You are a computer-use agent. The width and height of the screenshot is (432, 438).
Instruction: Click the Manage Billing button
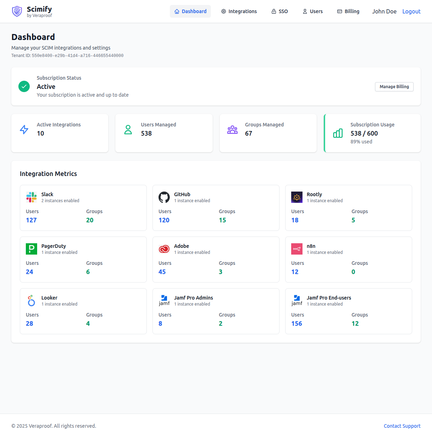point(394,87)
